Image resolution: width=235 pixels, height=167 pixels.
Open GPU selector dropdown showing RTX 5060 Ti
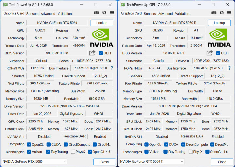152,161
